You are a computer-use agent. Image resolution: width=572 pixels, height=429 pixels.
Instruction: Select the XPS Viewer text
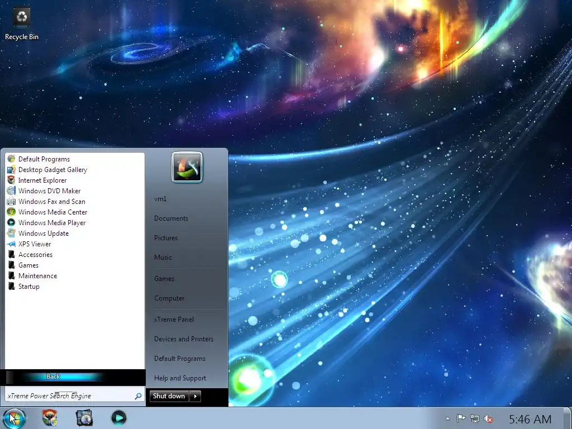coord(35,244)
